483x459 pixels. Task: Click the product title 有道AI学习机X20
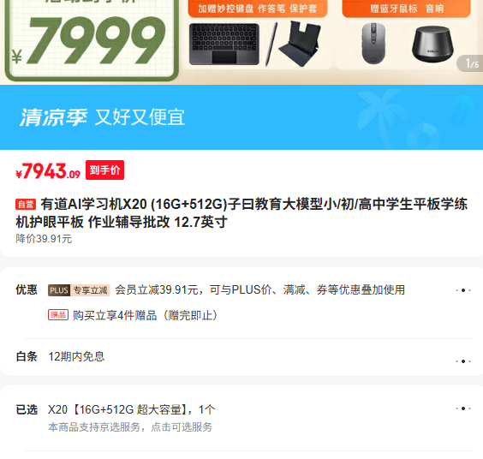[241, 213]
